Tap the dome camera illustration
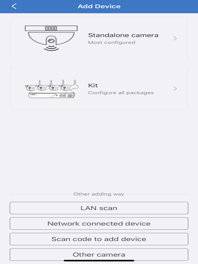 click(x=51, y=38)
